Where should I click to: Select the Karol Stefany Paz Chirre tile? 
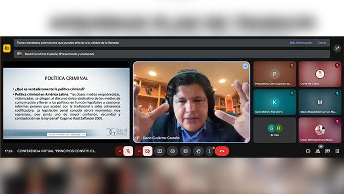click(x=275, y=102)
